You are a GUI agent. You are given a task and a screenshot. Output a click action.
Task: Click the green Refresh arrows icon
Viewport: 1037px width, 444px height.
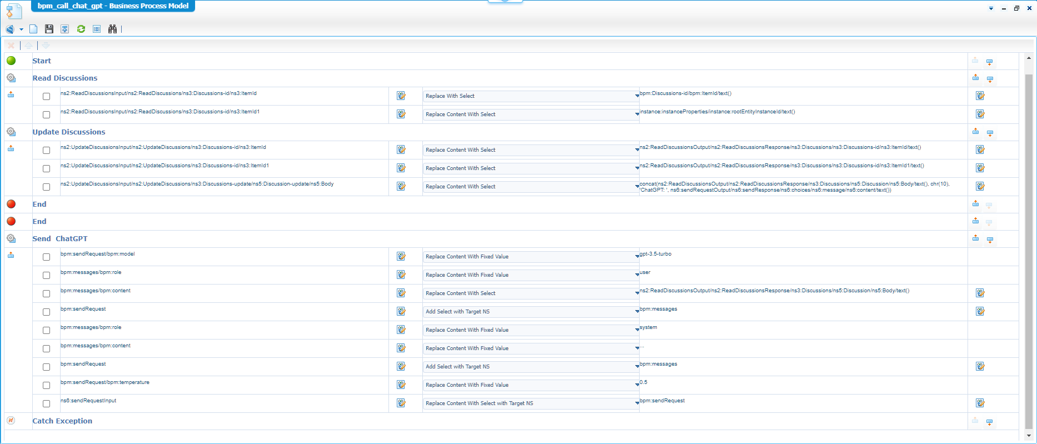coord(81,29)
